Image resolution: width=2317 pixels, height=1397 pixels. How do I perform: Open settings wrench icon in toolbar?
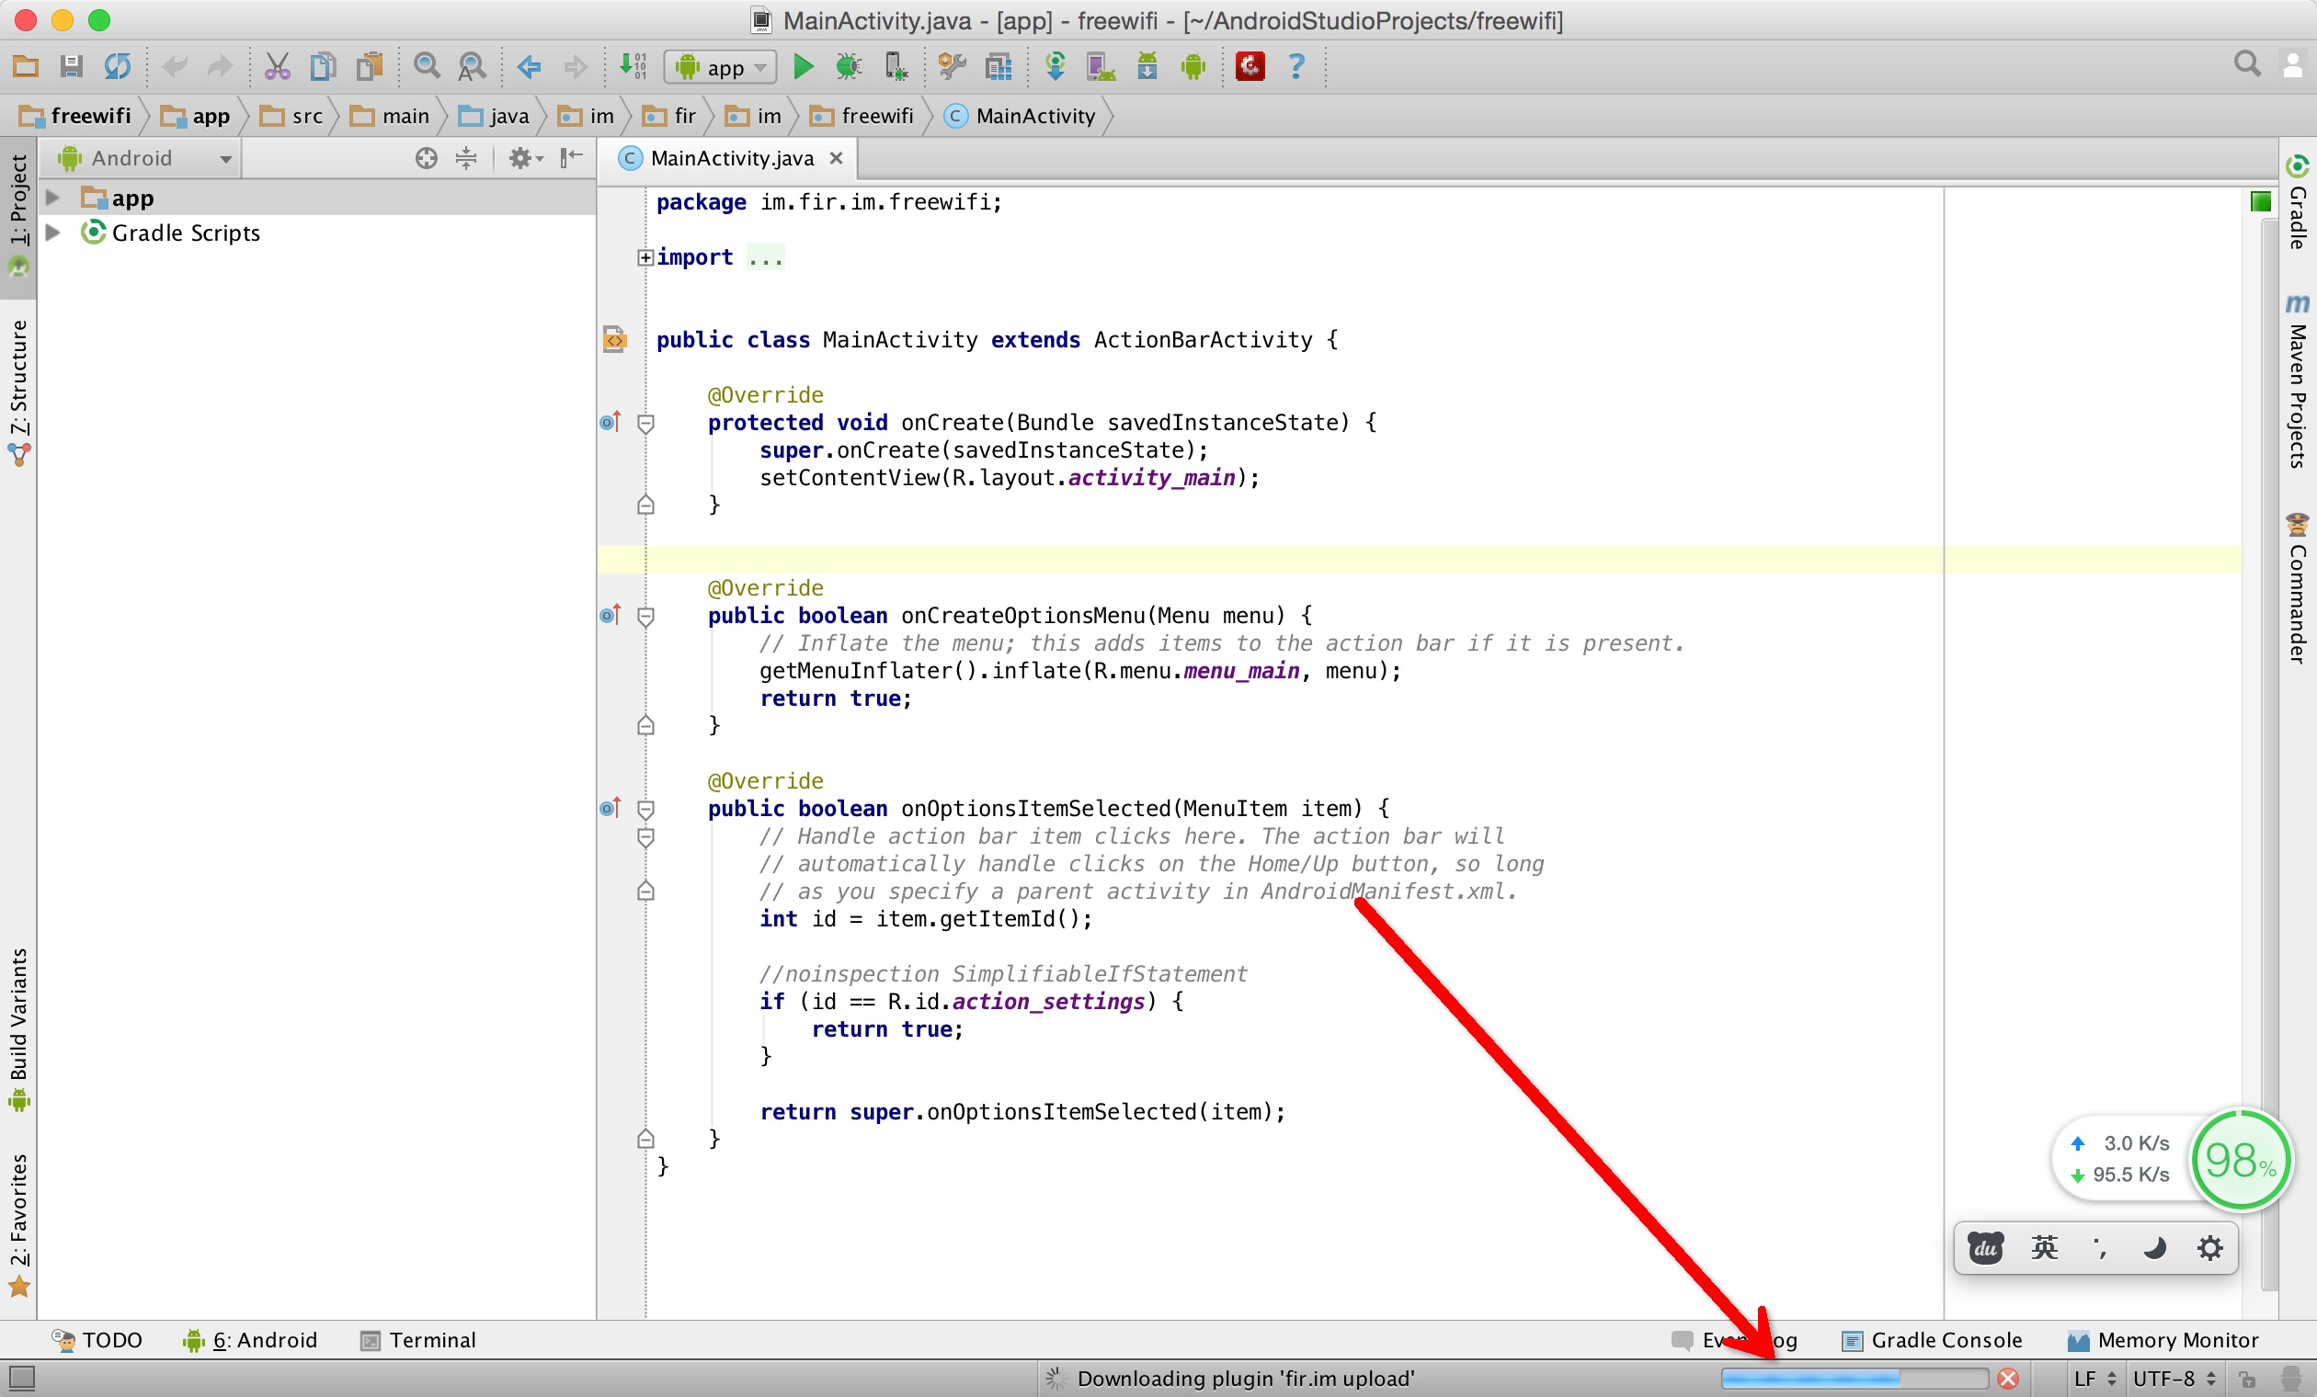[952, 67]
